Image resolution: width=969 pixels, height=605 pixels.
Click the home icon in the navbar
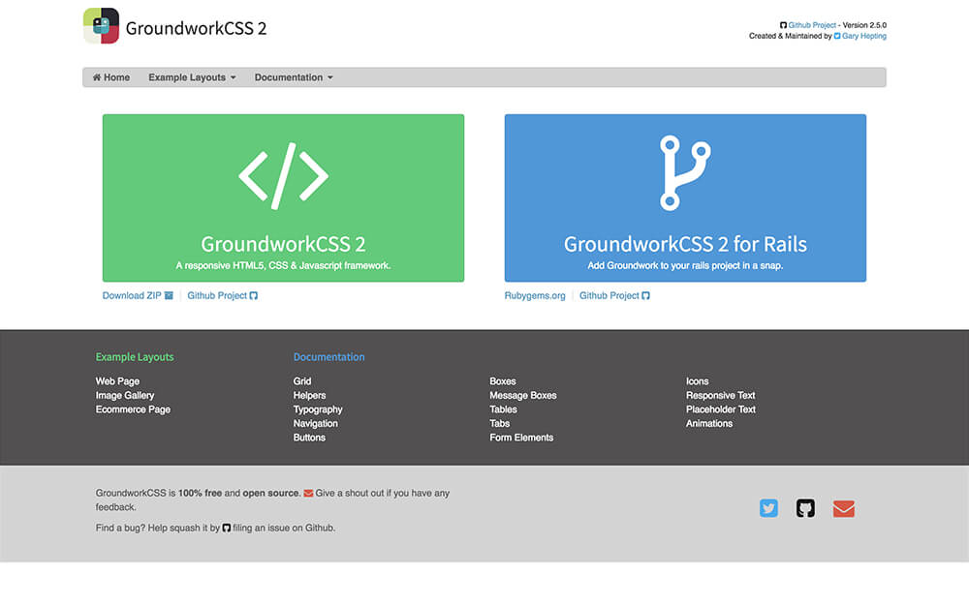click(97, 77)
